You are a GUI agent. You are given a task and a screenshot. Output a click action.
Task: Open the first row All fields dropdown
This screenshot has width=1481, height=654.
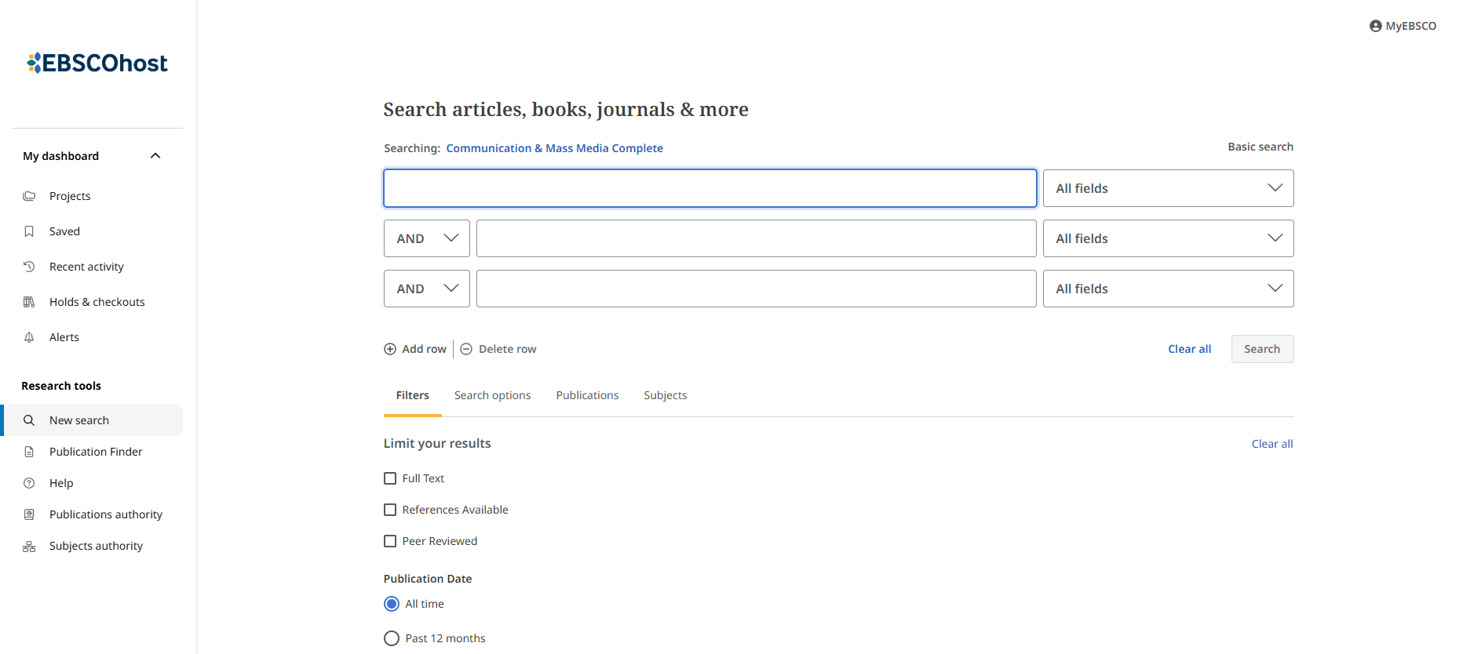tap(1168, 188)
